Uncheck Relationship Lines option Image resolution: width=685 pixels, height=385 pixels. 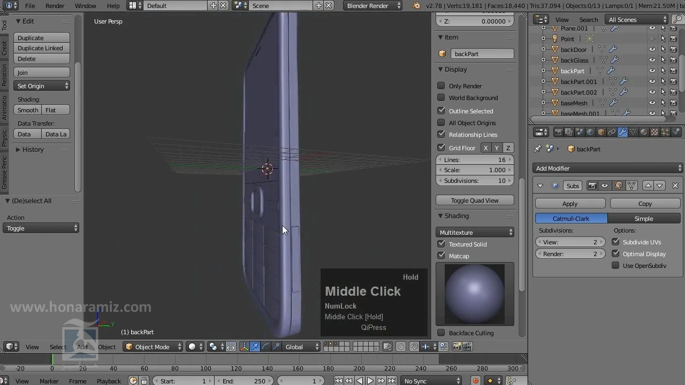point(441,134)
